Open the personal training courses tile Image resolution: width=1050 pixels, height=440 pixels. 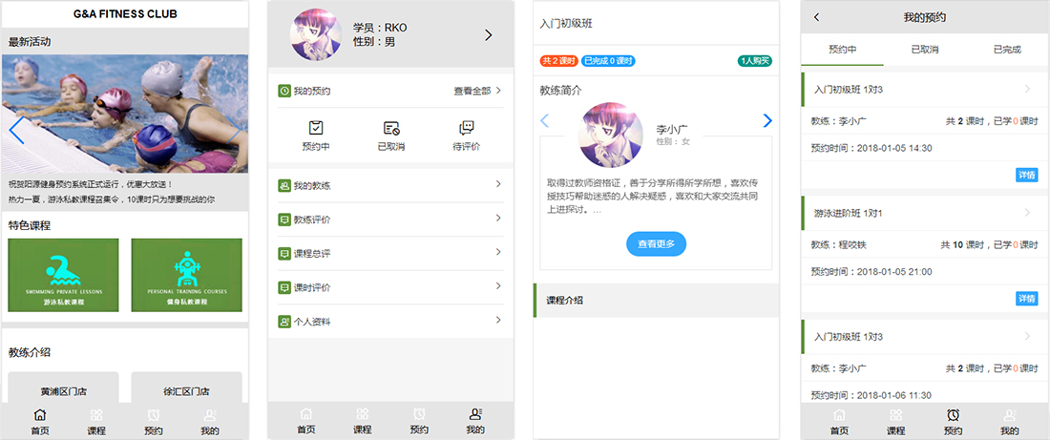coord(186,274)
